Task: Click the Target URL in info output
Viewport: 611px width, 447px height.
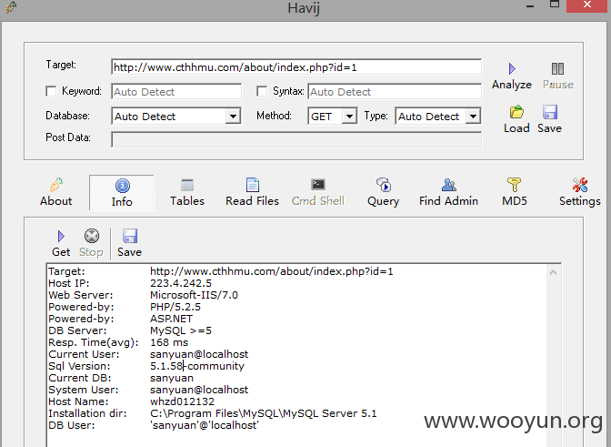Action: 272,271
